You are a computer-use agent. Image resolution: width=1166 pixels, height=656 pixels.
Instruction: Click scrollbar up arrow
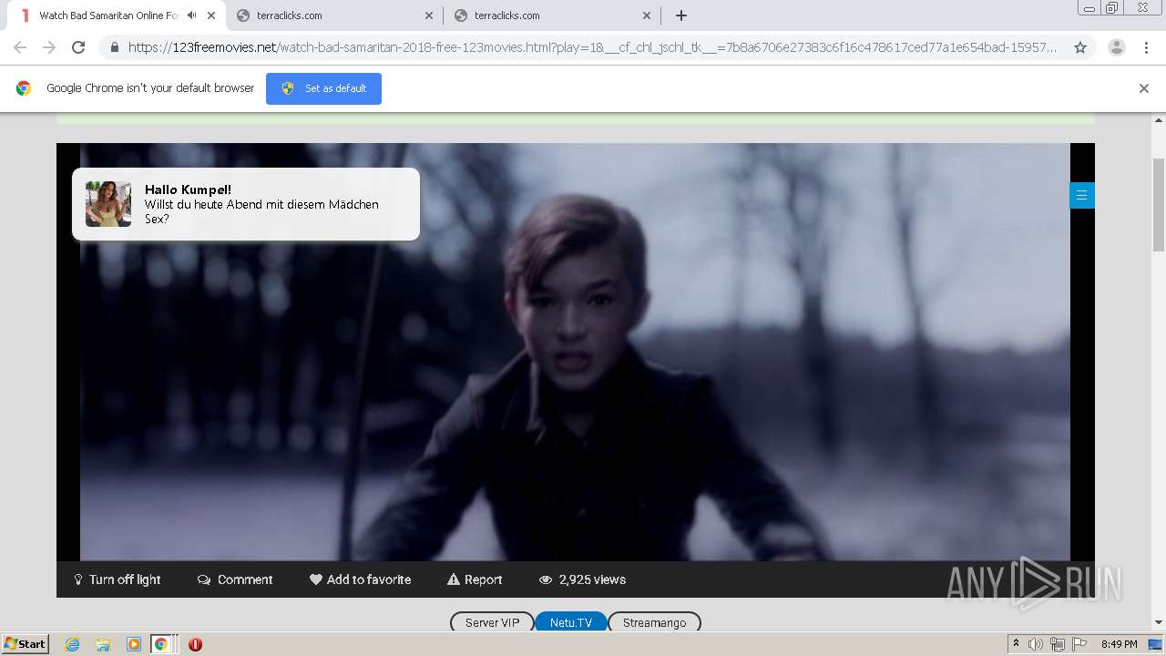(x=1159, y=119)
